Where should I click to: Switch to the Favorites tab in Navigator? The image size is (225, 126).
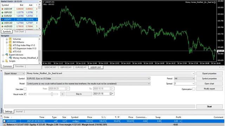19,66
